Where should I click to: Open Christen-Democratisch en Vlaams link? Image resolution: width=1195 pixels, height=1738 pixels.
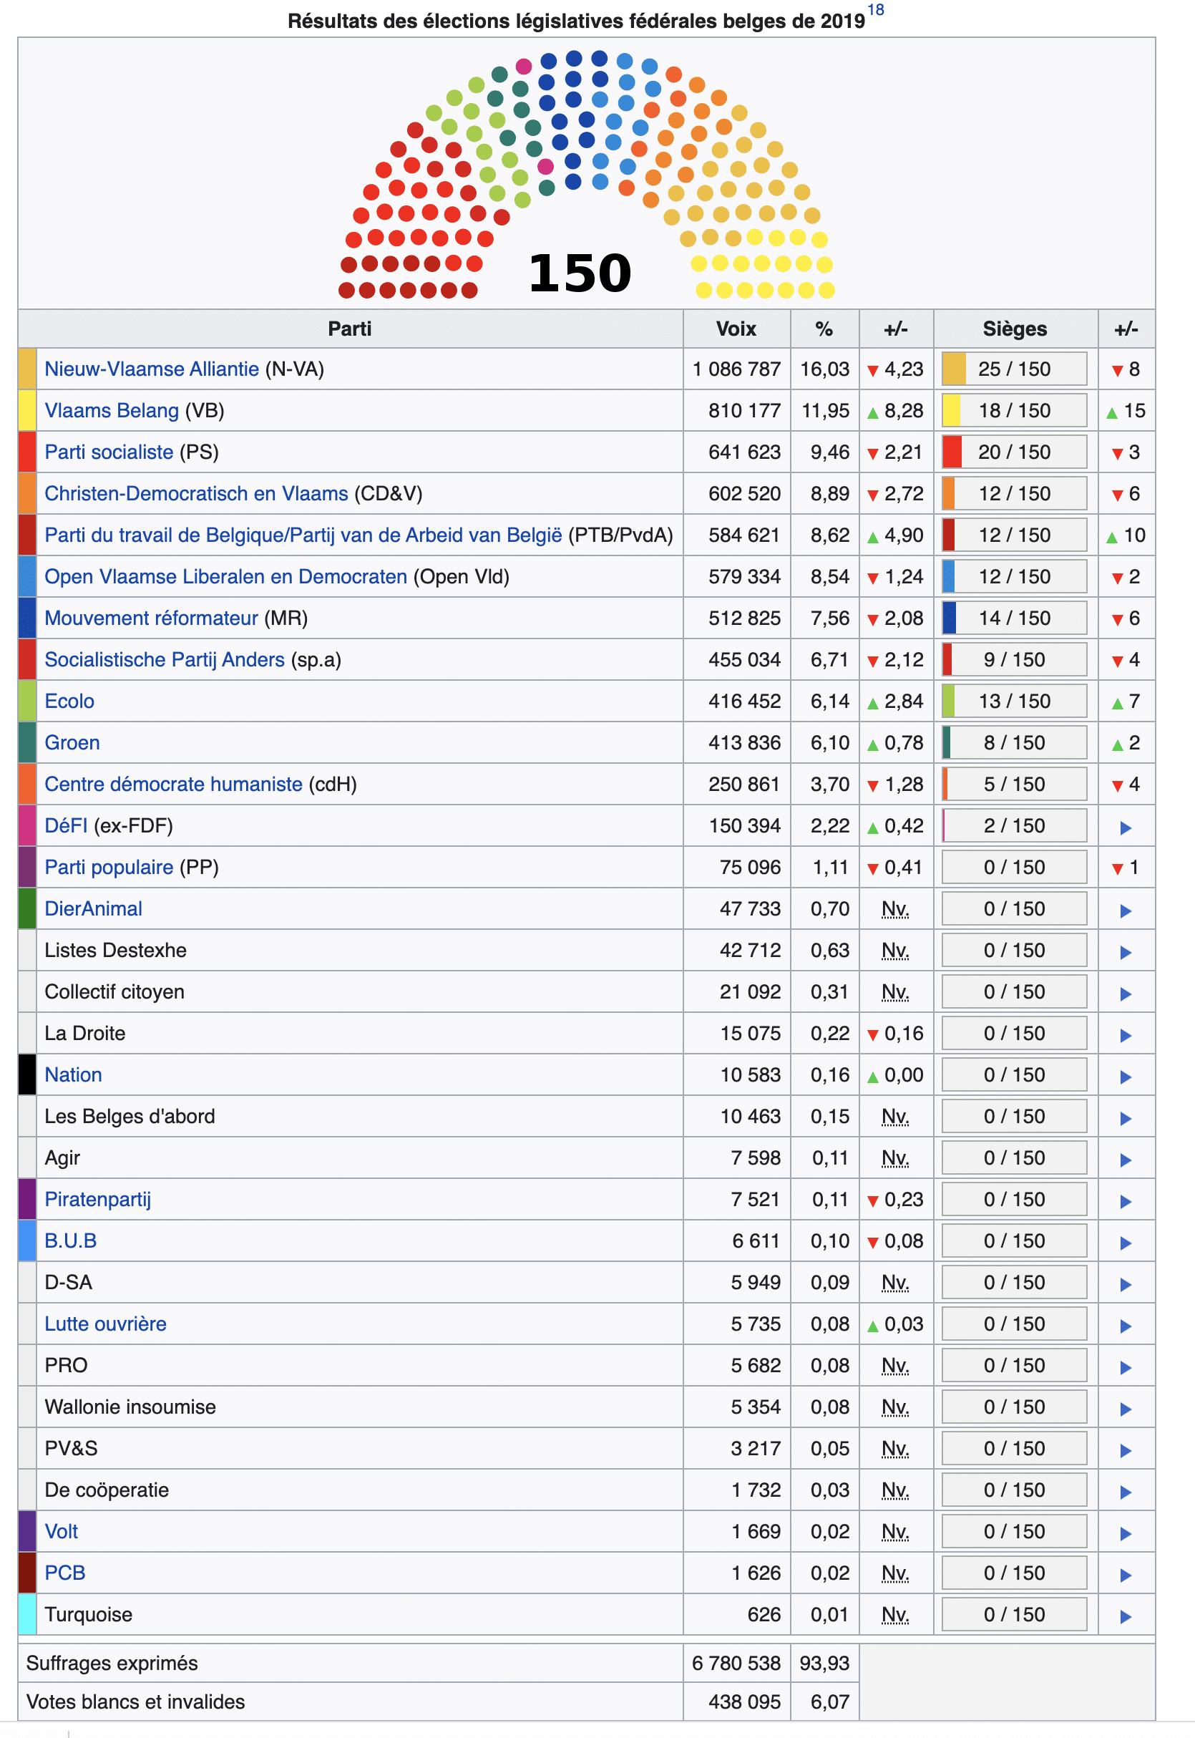(x=196, y=493)
